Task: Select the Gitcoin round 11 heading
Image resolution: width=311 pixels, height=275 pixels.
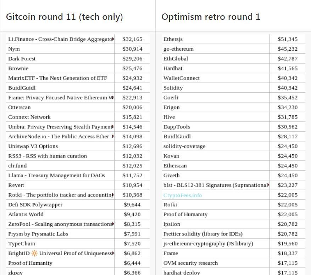Action: tap(65, 17)
